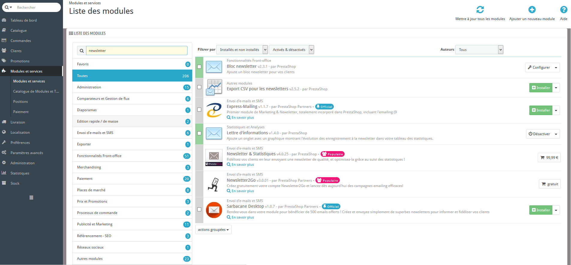Click the Express-Mailing module logo
Image resolution: width=571 pixels, height=265 pixels.
[214, 110]
